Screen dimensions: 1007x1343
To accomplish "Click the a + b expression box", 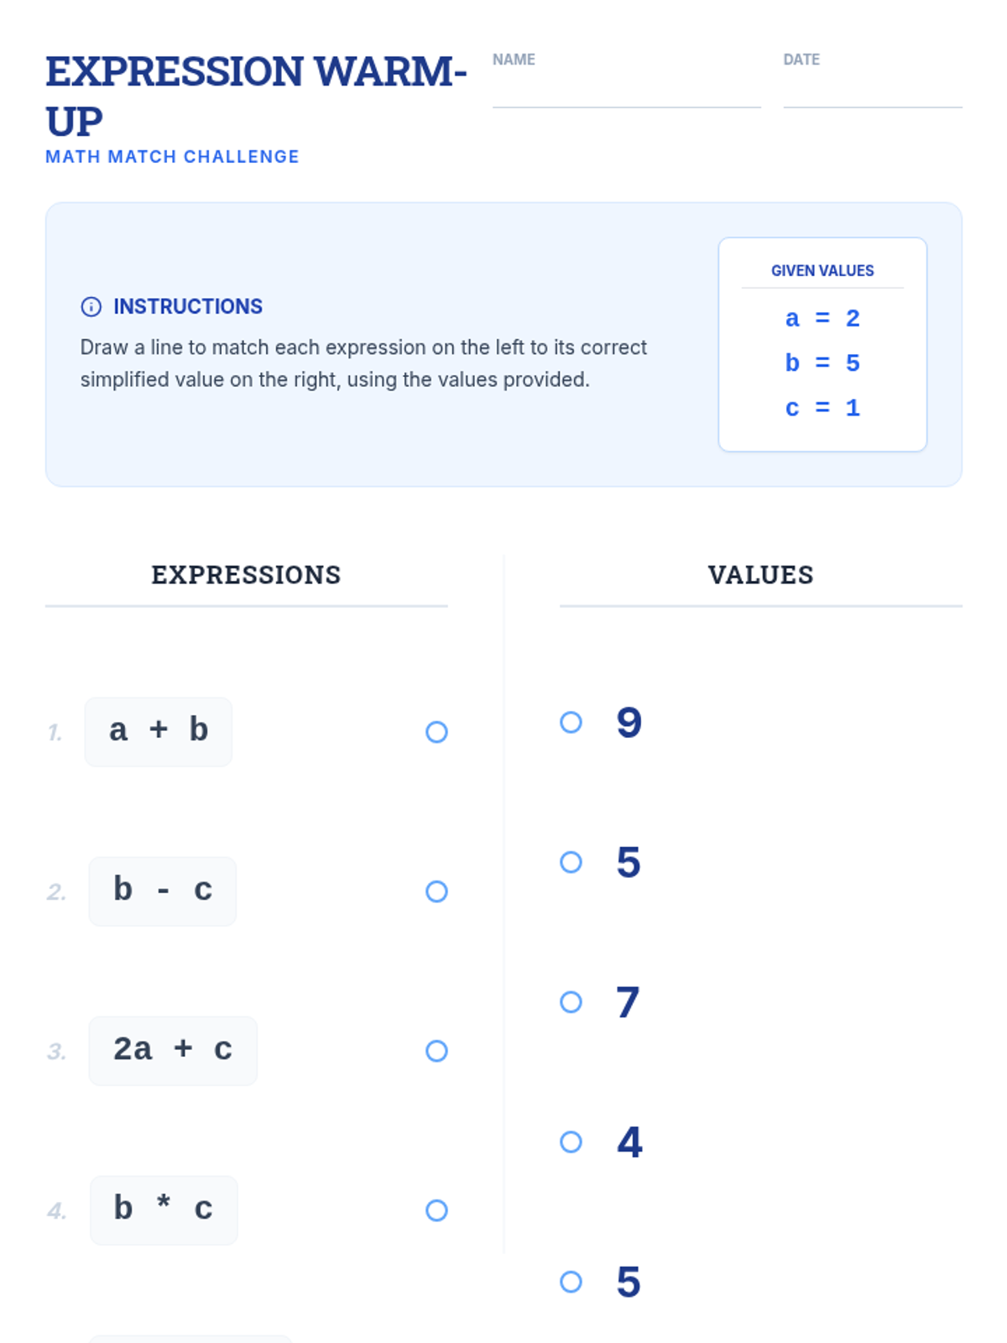I will pyautogui.click(x=159, y=731).
